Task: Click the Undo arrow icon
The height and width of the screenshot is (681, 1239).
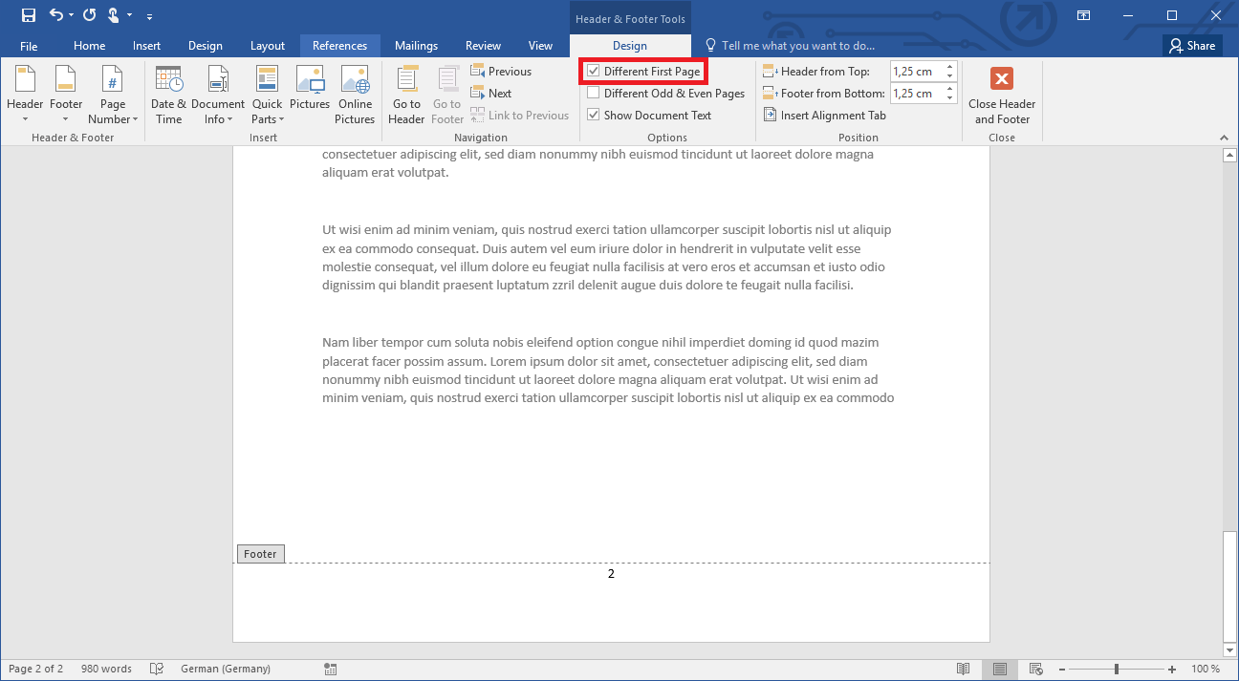Action: [56, 15]
